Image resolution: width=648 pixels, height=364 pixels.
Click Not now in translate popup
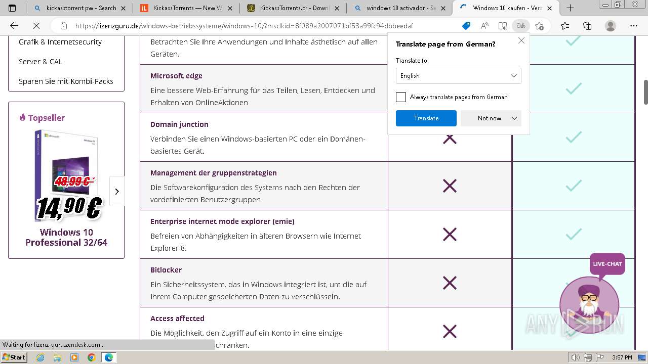489,118
